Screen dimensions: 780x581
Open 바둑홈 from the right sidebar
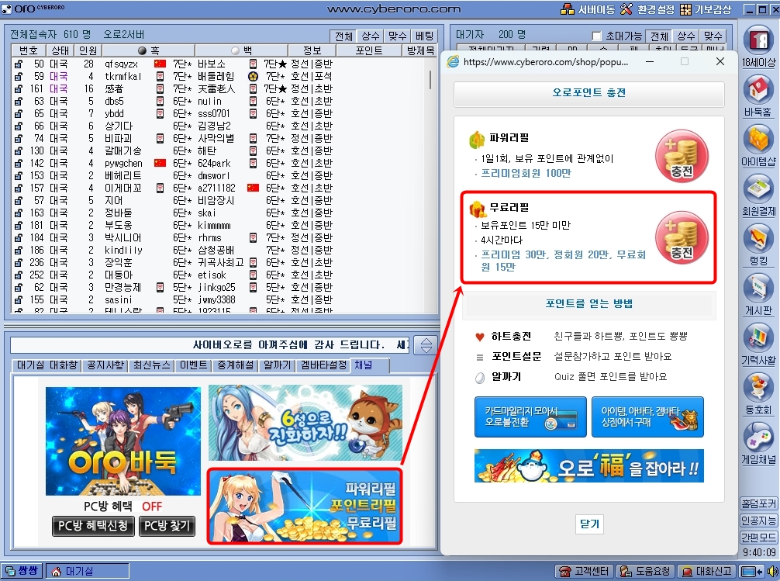pos(758,95)
